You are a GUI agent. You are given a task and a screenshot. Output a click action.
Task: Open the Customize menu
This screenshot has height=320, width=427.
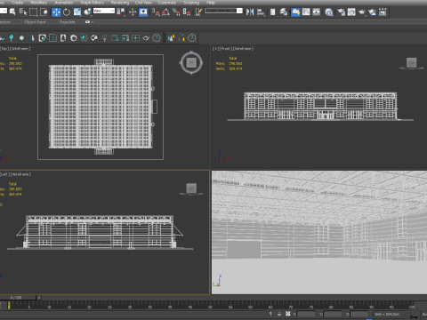tap(167, 3)
